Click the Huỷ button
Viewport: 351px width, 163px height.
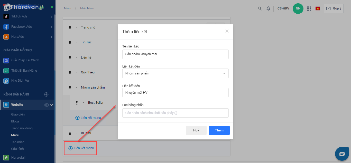(196, 130)
